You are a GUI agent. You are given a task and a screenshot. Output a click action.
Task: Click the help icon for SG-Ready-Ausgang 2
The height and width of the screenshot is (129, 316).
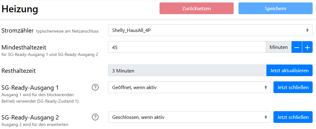click(95, 117)
